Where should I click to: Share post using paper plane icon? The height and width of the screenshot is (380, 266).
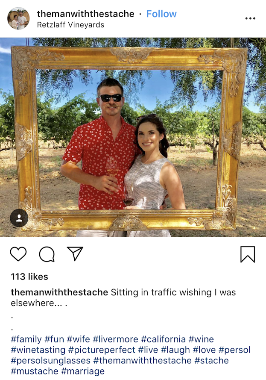coord(75,253)
